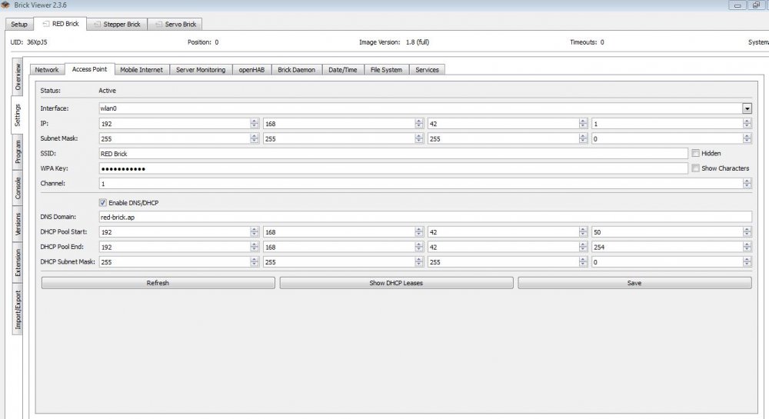Select the Console vertical tab
Screen dimensions: 769x419
pyautogui.click(x=18, y=189)
